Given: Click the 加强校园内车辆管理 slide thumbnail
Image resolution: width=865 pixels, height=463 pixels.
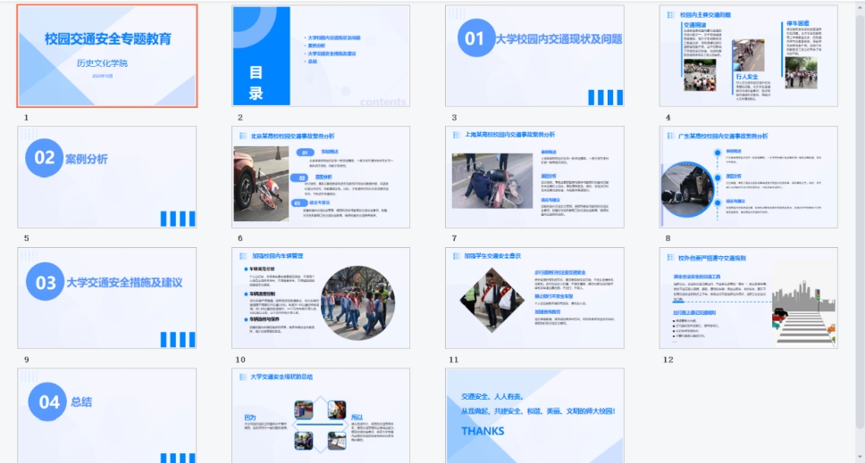Looking at the screenshot, I should [321, 298].
